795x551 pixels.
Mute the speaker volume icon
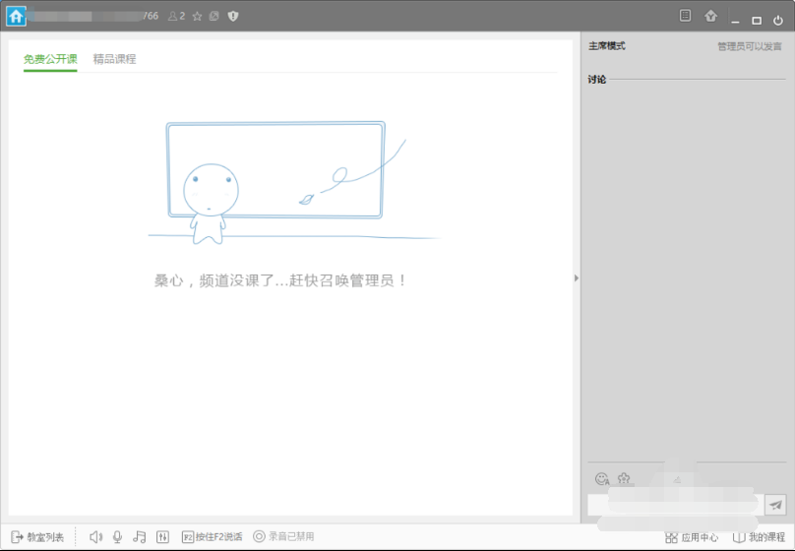[x=95, y=536]
